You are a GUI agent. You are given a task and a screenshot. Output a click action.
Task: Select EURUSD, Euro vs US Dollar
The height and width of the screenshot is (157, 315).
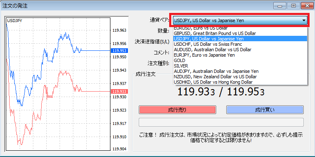tap(240, 28)
